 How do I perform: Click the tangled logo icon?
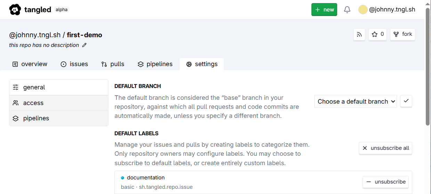[15, 10]
